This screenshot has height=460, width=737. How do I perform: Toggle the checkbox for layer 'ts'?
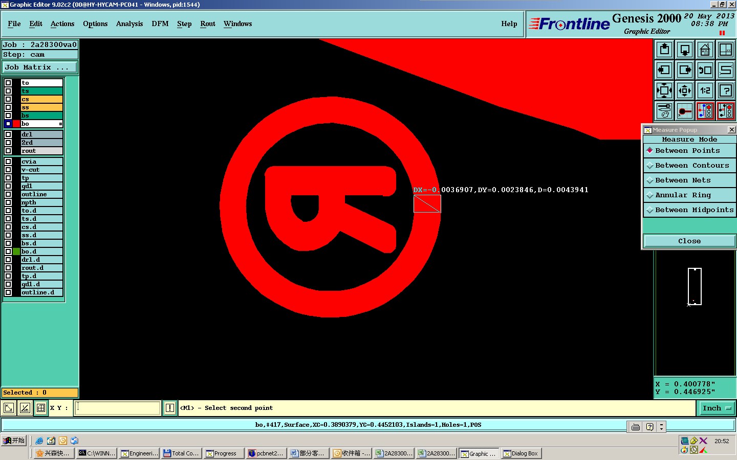(x=8, y=91)
